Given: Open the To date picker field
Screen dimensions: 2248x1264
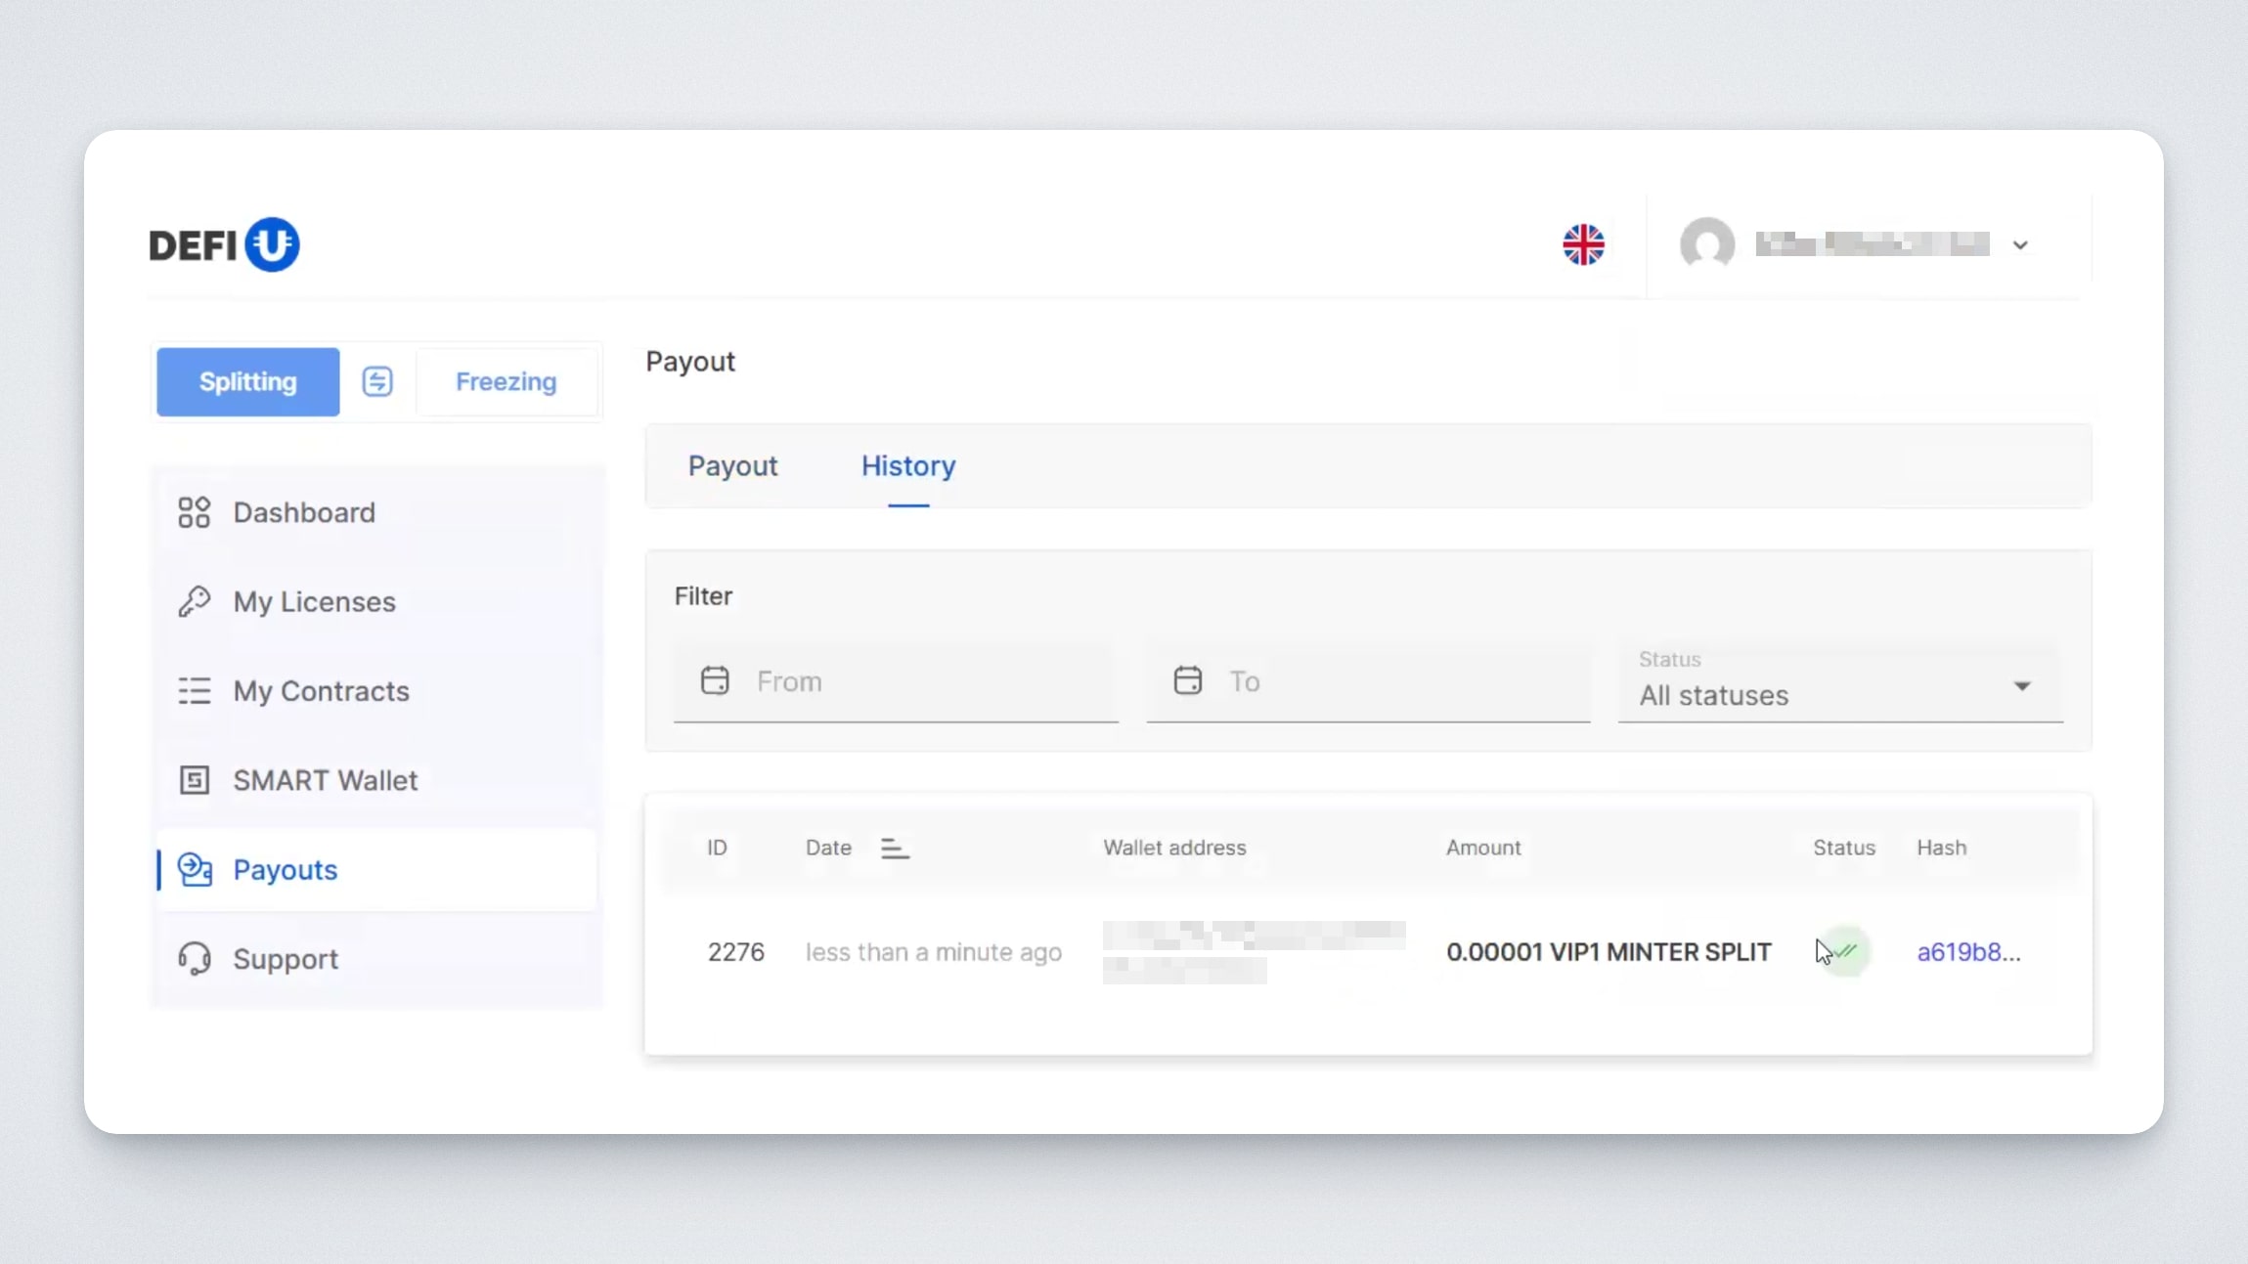Looking at the screenshot, I should [x=1367, y=681].
